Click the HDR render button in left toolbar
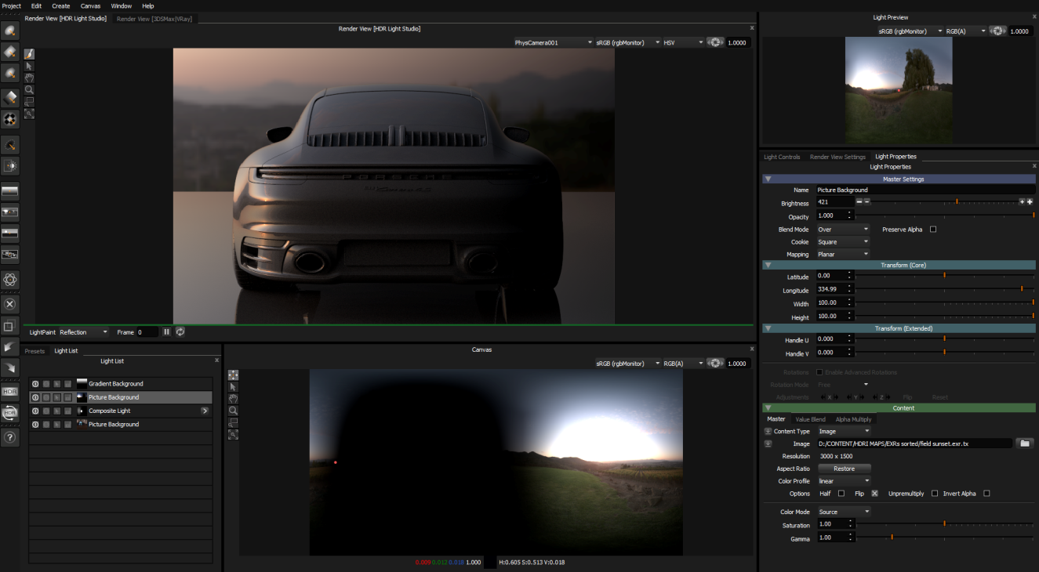 pyautogui.click(x=10, y=391)
